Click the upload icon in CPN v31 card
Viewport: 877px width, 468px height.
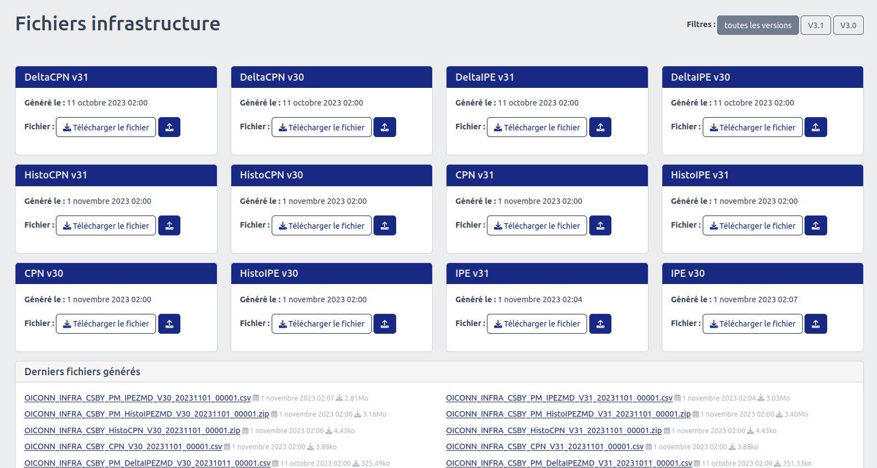[600, 225]
